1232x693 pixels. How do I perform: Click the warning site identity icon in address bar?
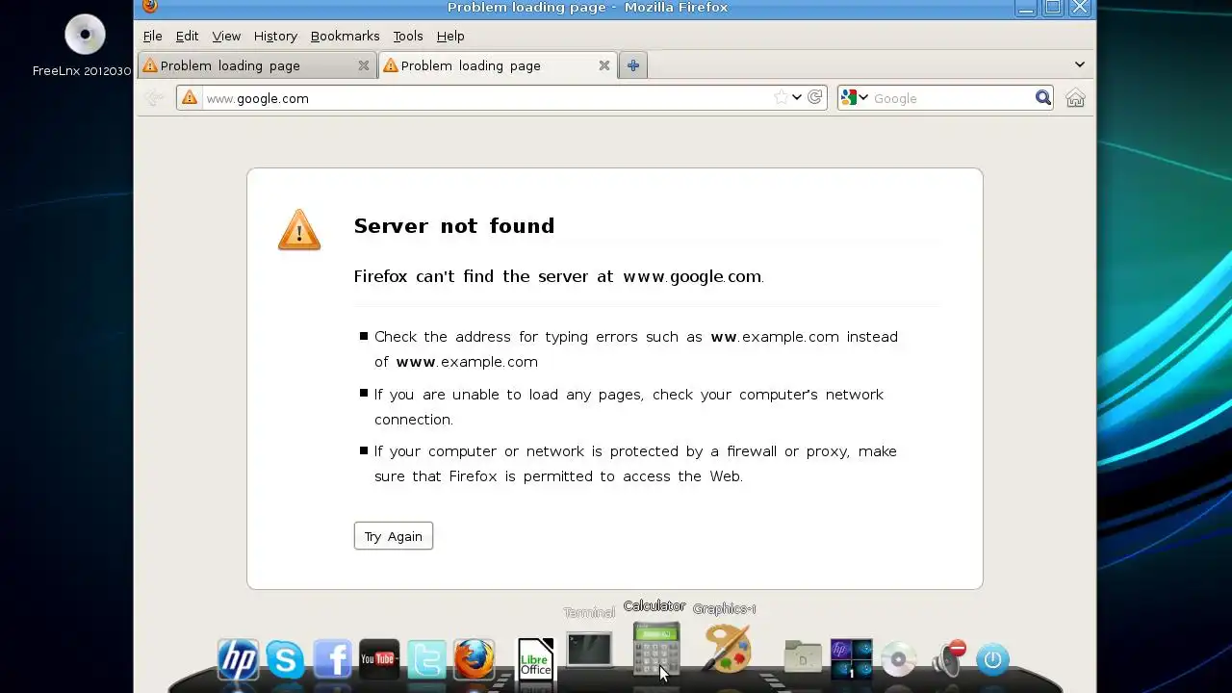coord(190,98)
